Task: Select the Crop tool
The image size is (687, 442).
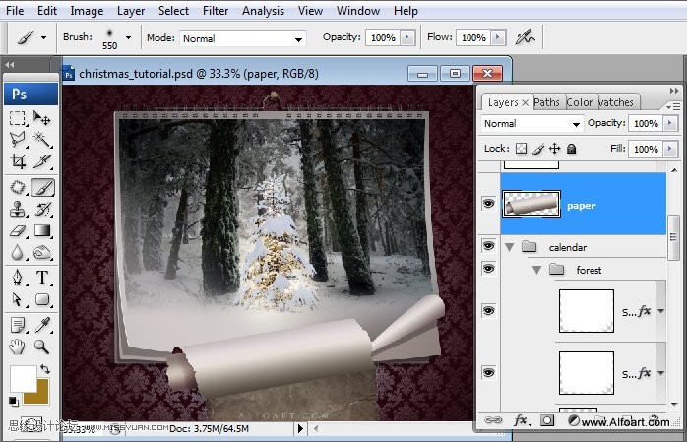Action: tap(18, 161)
